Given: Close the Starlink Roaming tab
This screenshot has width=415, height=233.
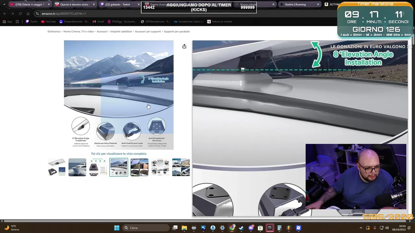Looking at the screenshot, I should [318, 5].
